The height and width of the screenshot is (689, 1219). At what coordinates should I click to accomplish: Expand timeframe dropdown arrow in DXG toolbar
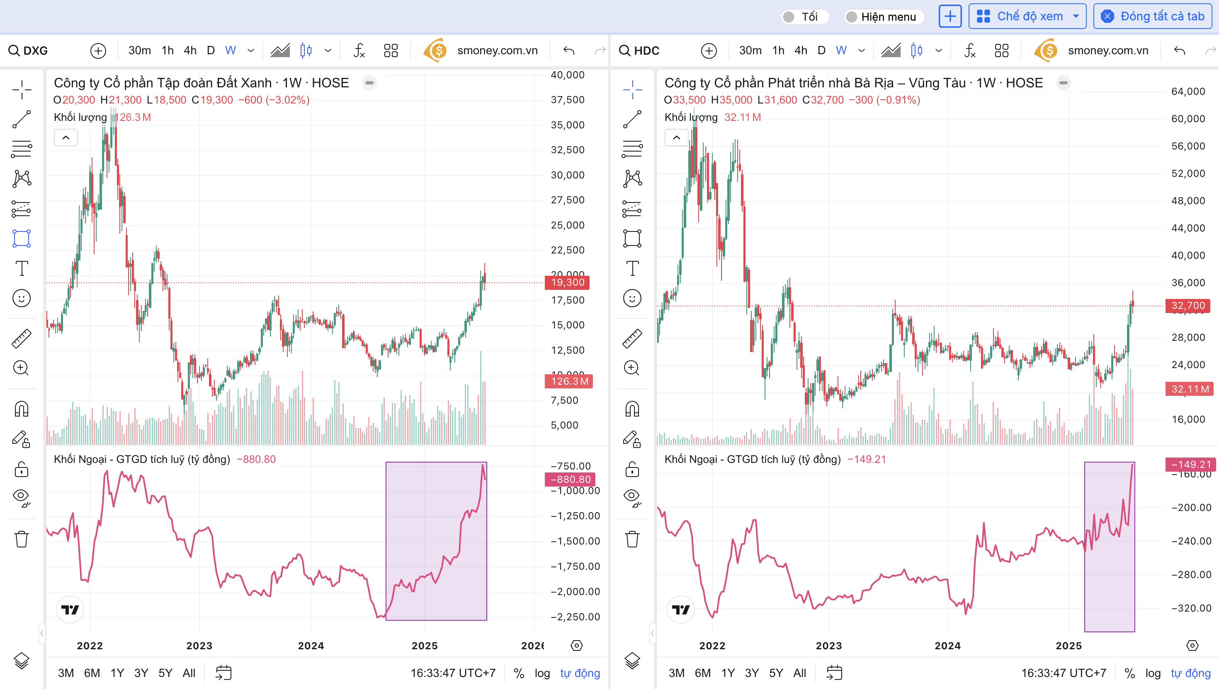(251, 51)
